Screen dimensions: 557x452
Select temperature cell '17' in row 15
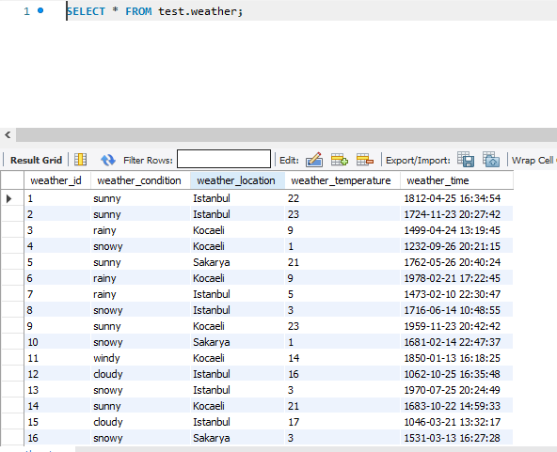pyautogui.click(x=342, y=422)
